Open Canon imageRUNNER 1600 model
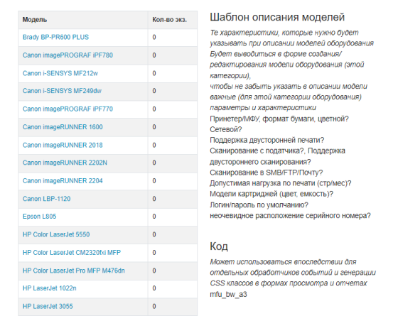Viewport: 398px width, 316px height. coord(63,127)
